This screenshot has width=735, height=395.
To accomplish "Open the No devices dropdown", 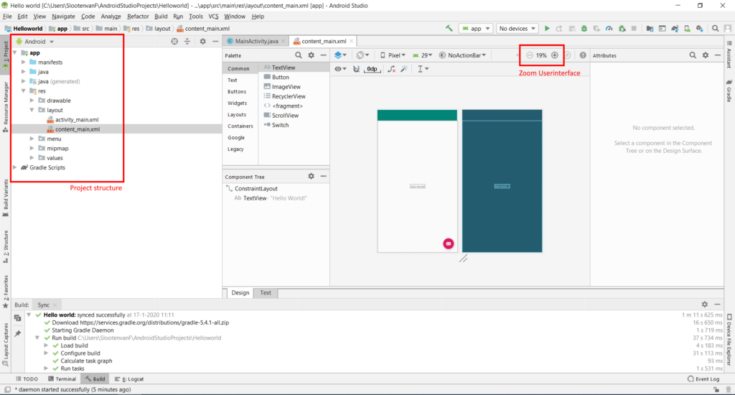I will click(517, 28).
